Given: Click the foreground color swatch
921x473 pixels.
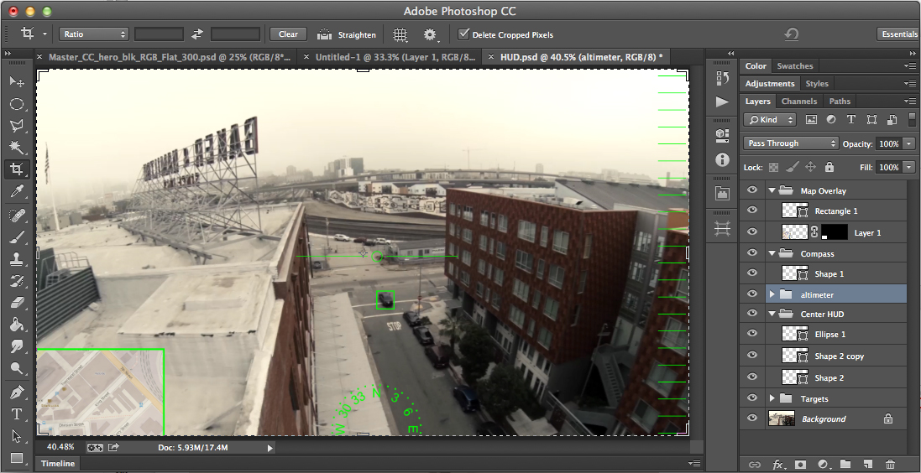Looking at the screenshot, I should (17, 458).
